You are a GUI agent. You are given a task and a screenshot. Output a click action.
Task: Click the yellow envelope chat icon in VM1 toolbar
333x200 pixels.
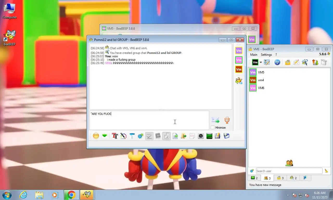click(x=287, y=62)
